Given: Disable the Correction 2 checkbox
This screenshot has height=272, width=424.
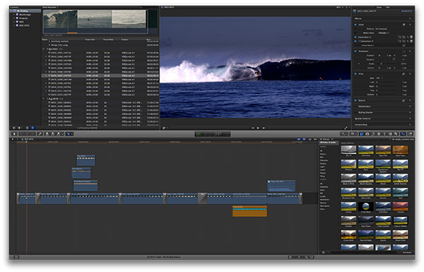Looking at the screenshot, I should 355,41.
